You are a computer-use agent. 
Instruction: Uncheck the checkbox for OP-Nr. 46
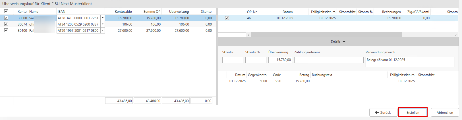(x=227, y=18)
